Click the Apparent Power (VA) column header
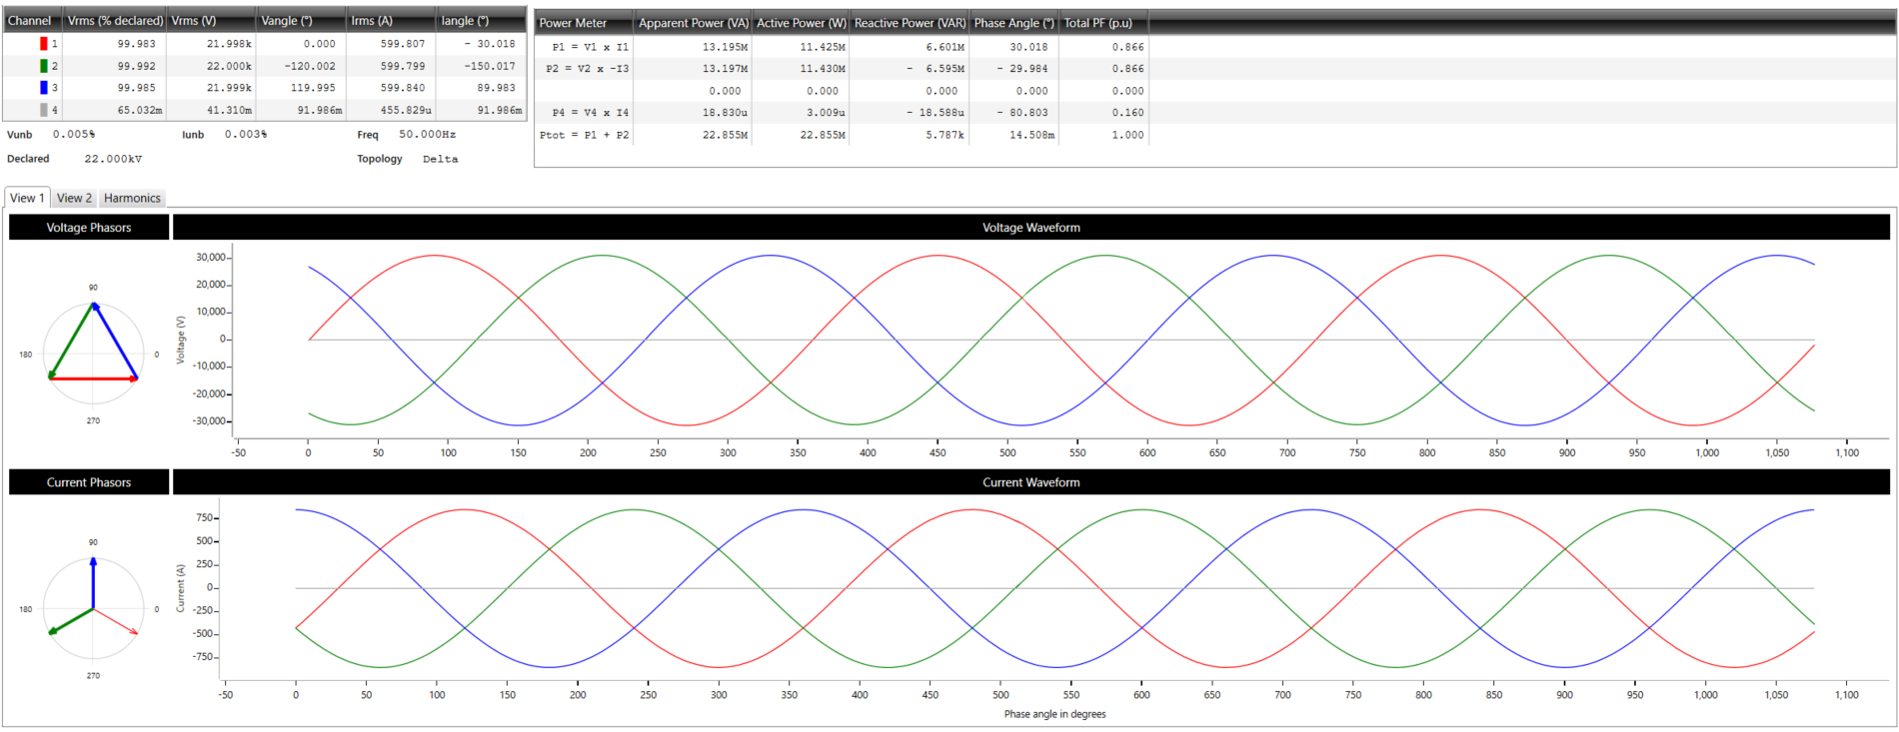This screenshot has width=1899, height=732. [693, 23]
